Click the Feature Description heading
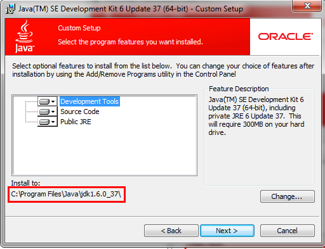325x249 pixels. pos(239,89)
